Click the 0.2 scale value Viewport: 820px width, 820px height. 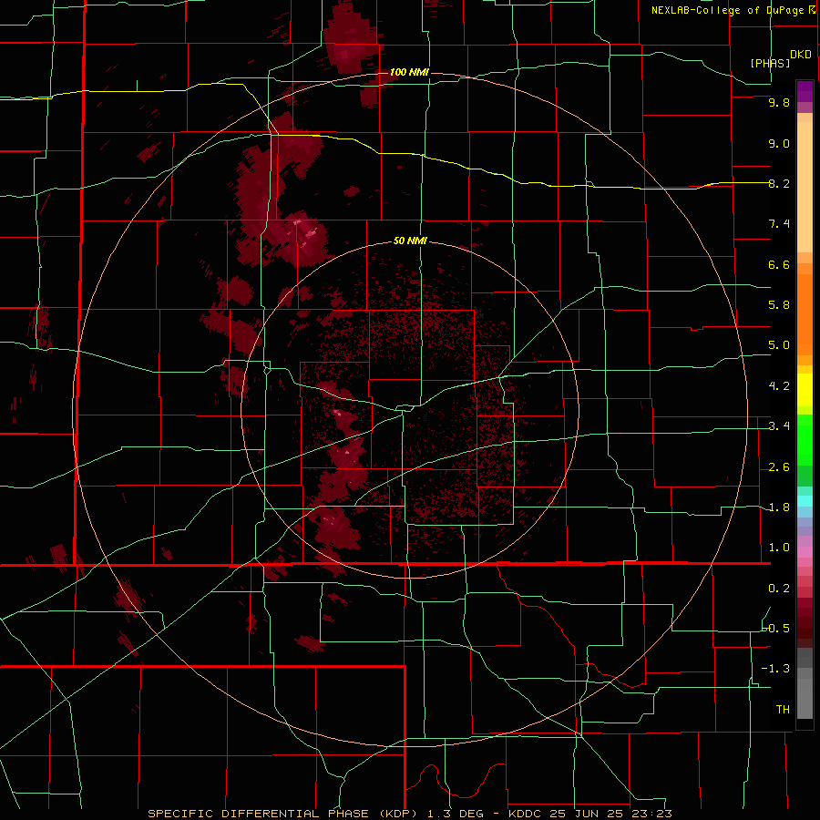click(779, 589)
